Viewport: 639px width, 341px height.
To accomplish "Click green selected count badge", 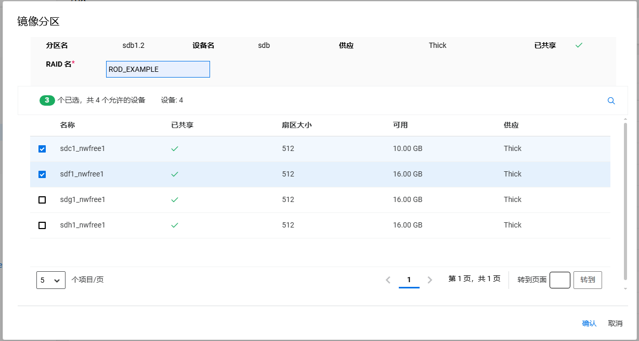I will pos(47,100).
